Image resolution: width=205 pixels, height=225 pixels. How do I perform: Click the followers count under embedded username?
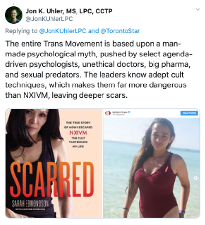[118, 114]
